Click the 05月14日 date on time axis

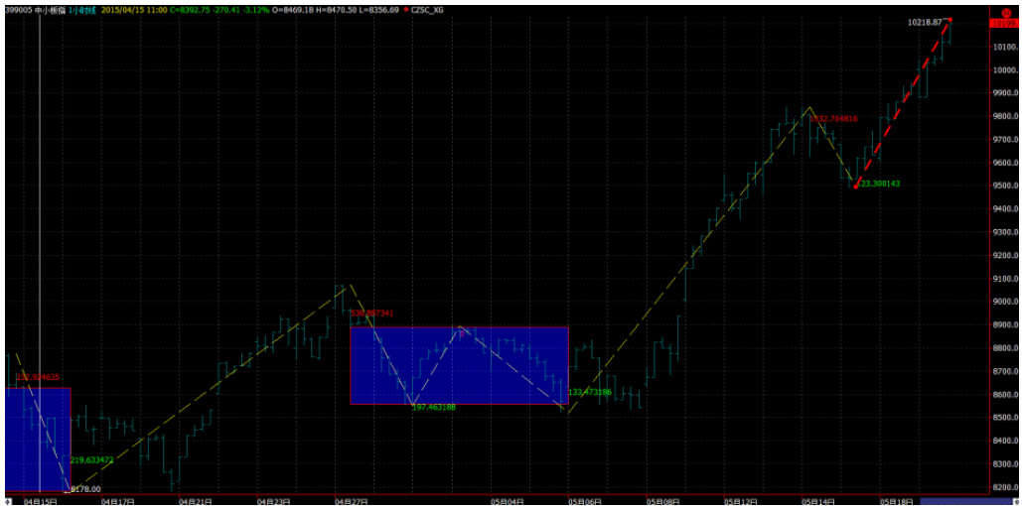point(818,502)
